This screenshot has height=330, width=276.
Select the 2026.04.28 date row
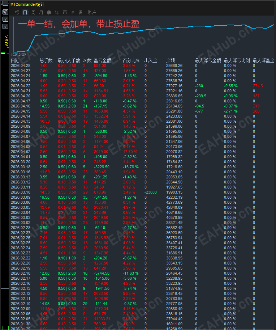coord(21,65)
